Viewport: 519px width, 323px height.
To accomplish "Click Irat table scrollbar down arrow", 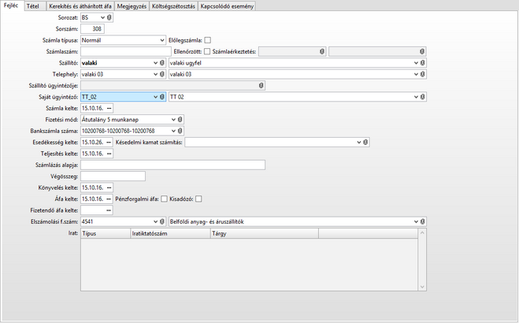I will pyautogui.click(x=422, y=287).
